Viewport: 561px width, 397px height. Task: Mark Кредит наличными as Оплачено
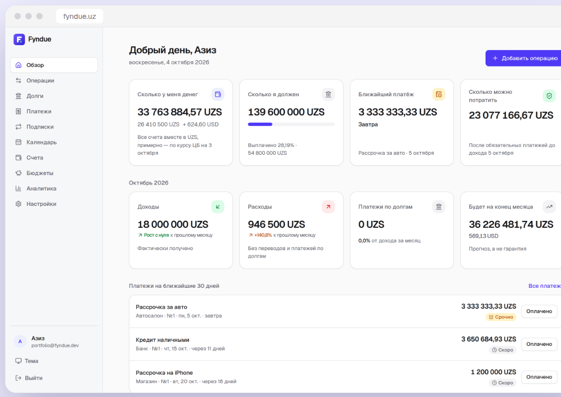click(539, 344)
